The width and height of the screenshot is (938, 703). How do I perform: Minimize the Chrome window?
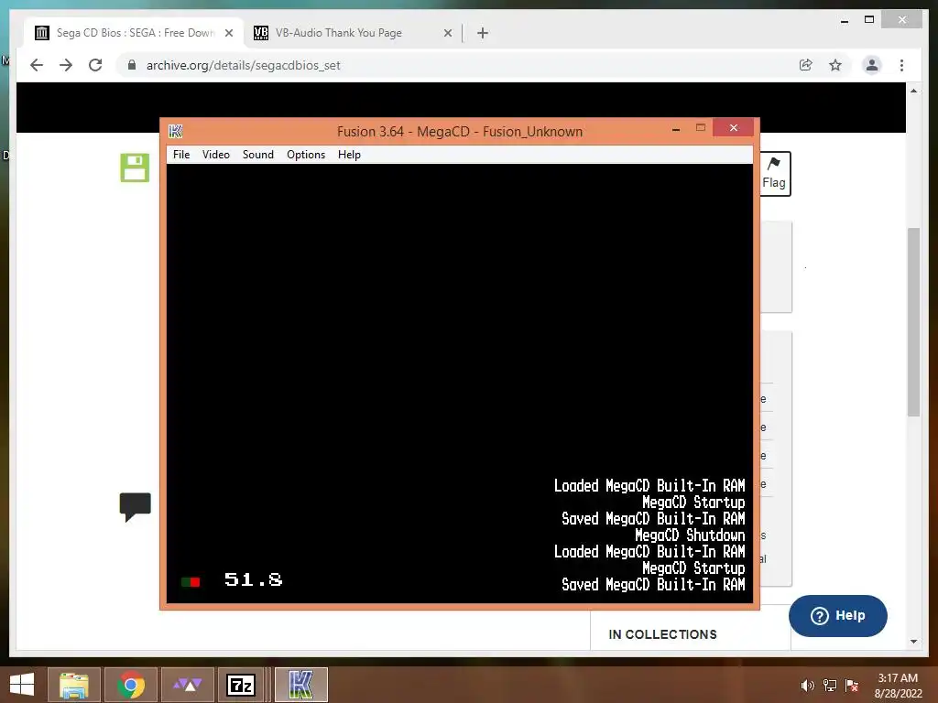845,20
